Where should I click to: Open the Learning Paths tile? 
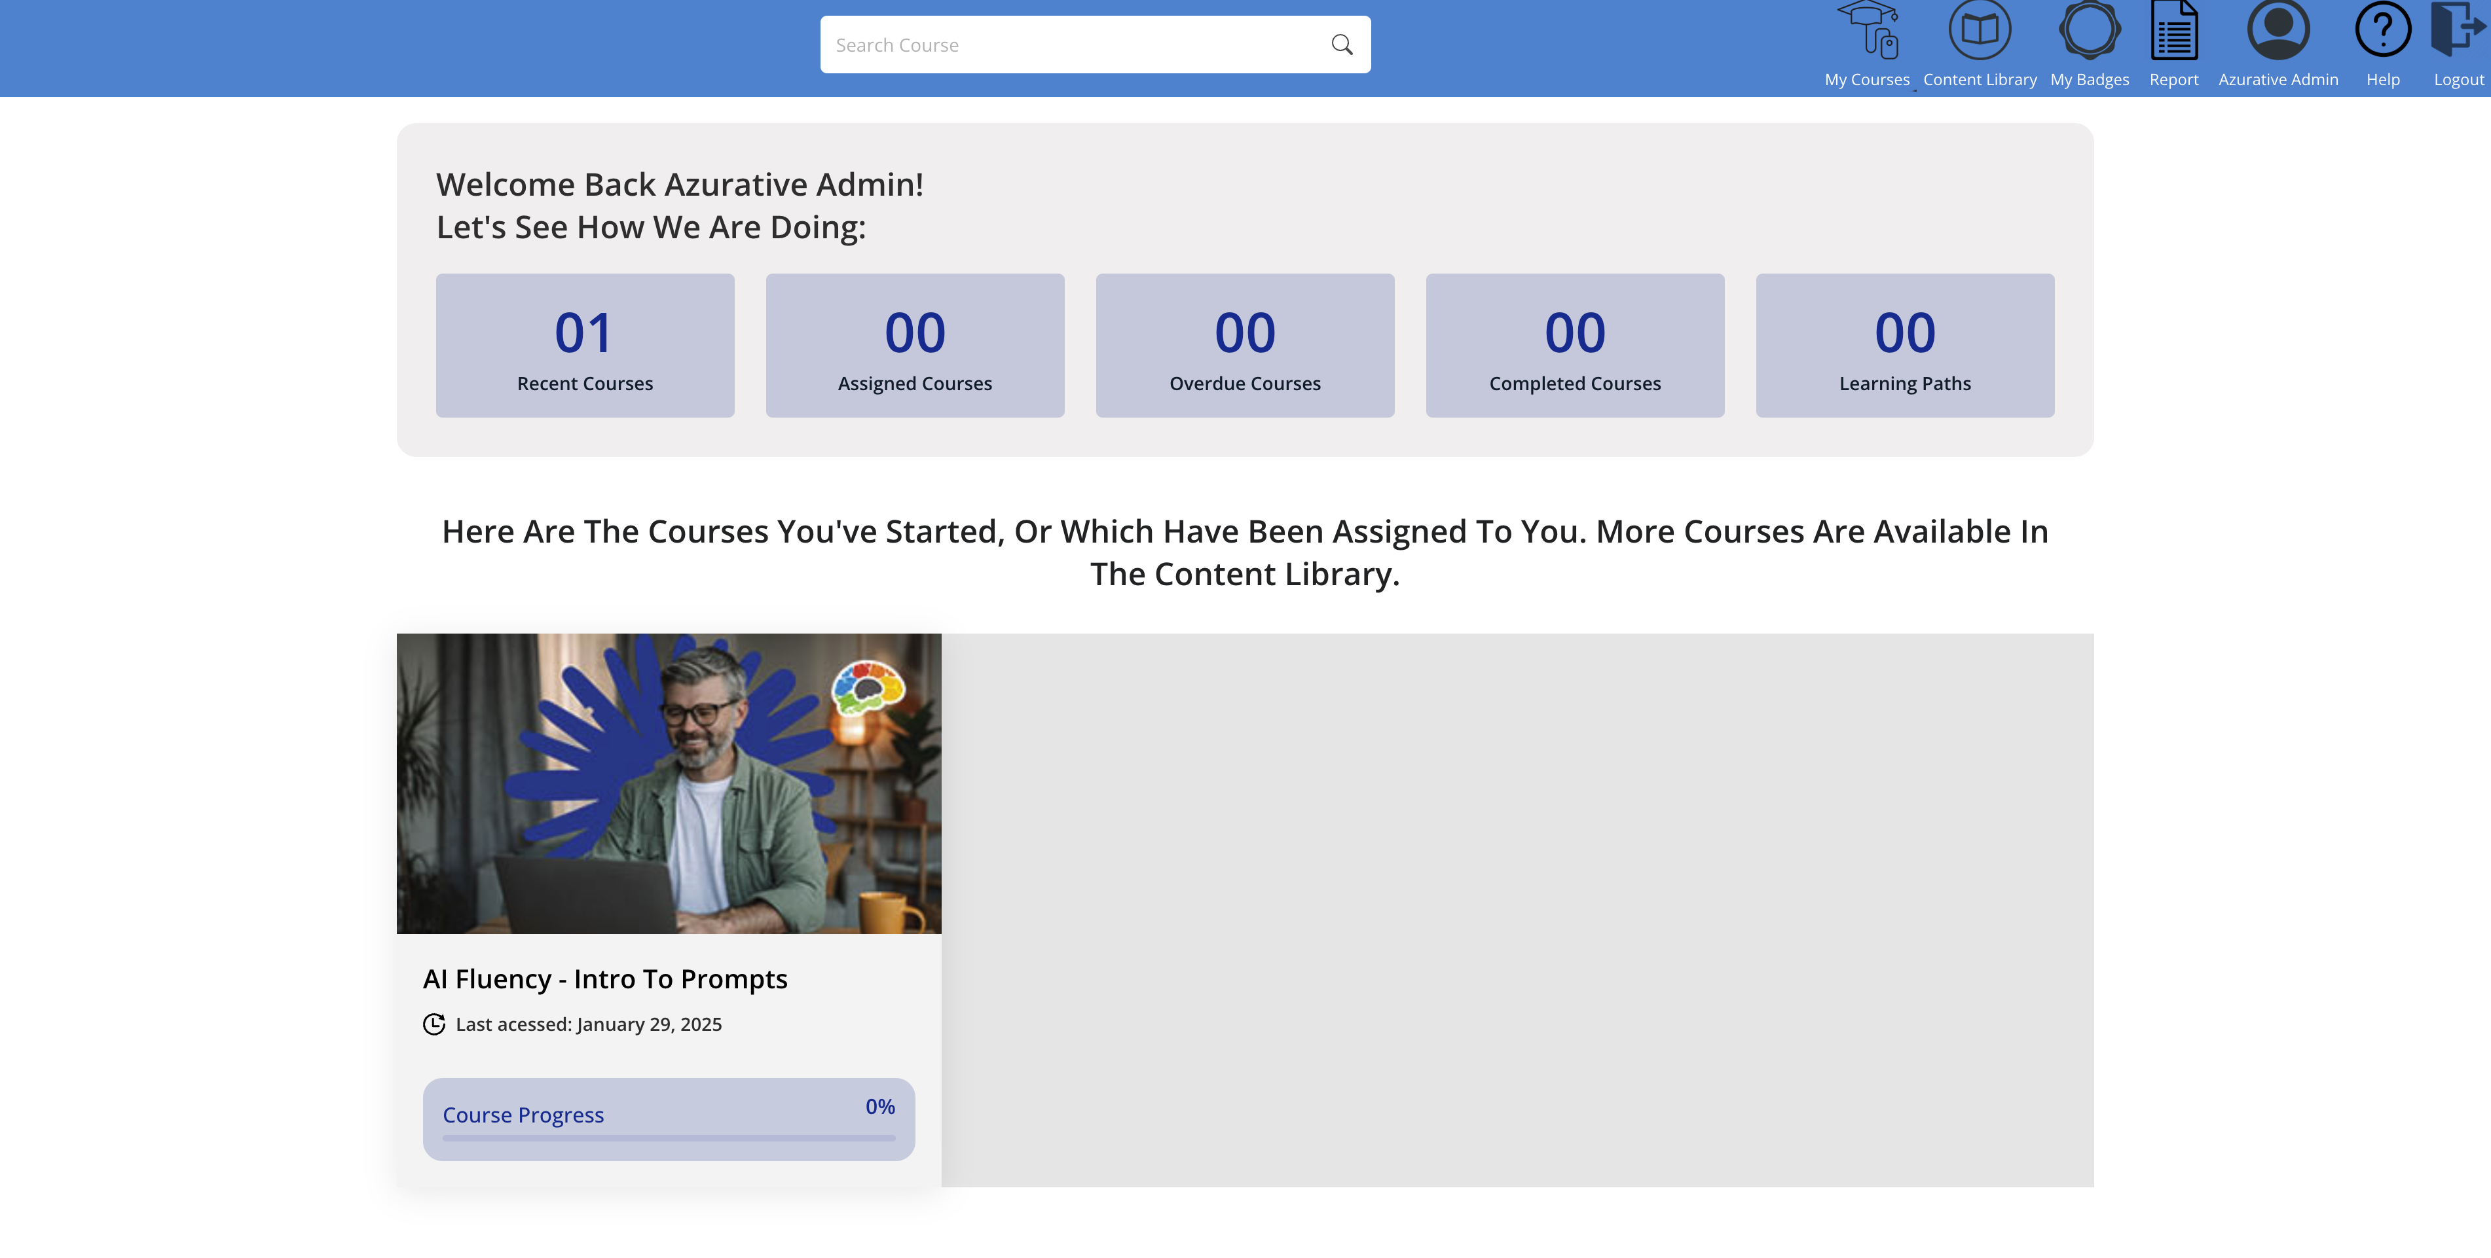(1905, 345)
